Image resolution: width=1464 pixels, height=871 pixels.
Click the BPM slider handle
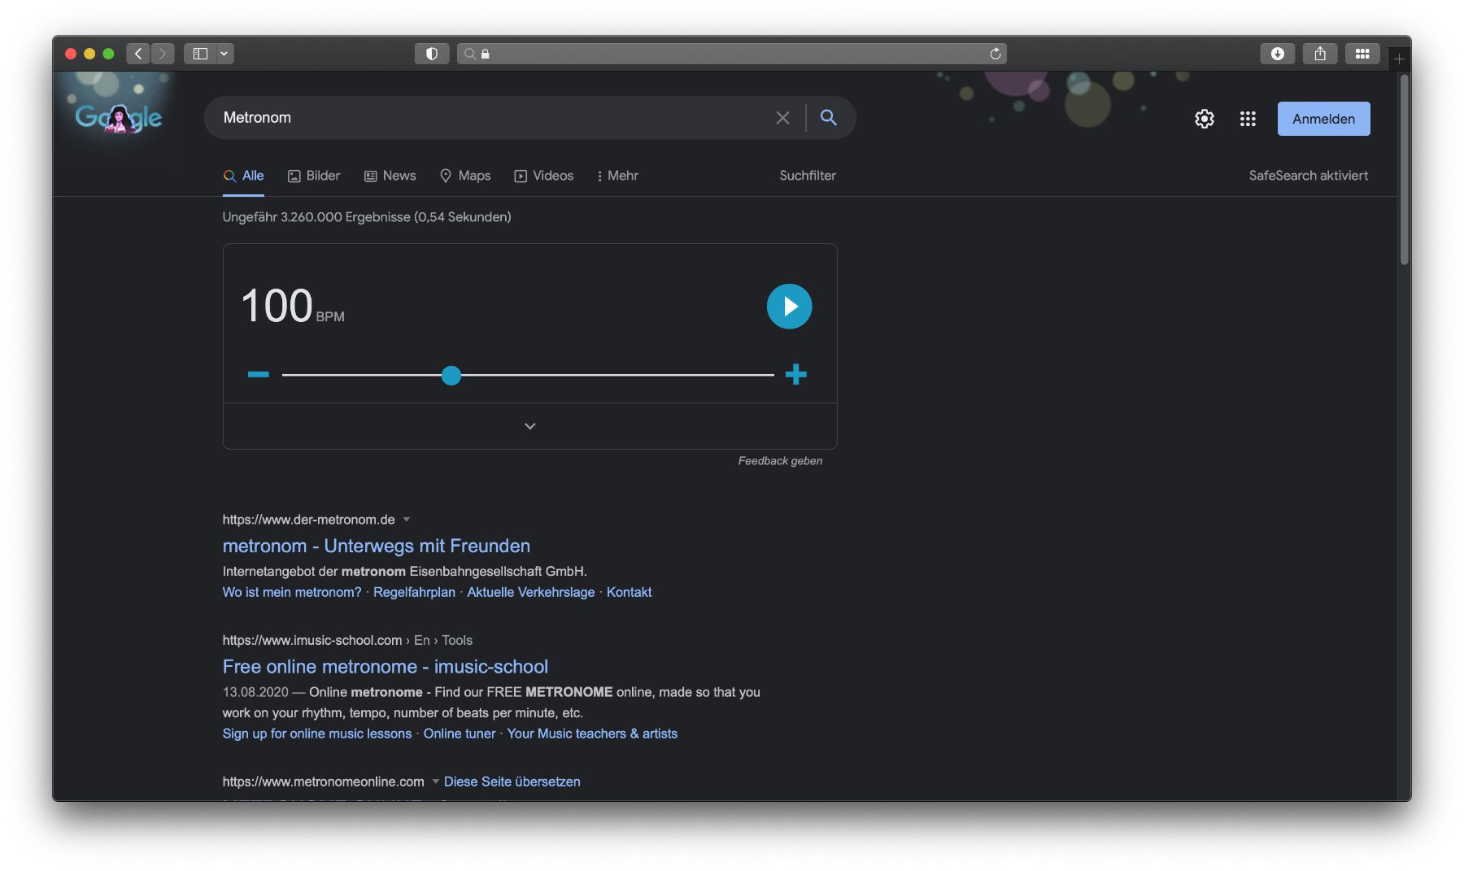(451, 375)
